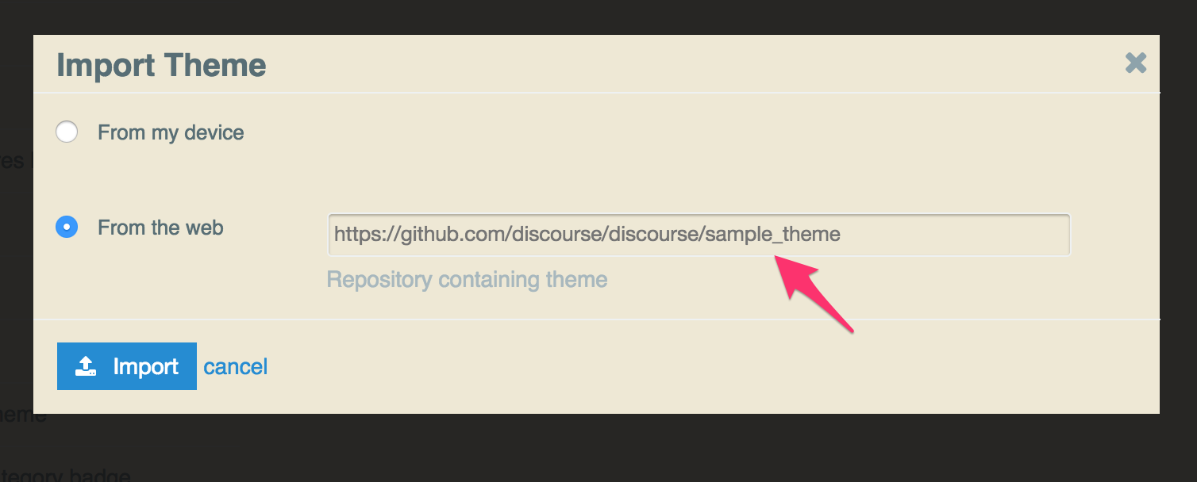Image resolution: width=1197 pixels, height=482 pixels.
Task: Select the From my device radio button
Action: click(67, 132)
